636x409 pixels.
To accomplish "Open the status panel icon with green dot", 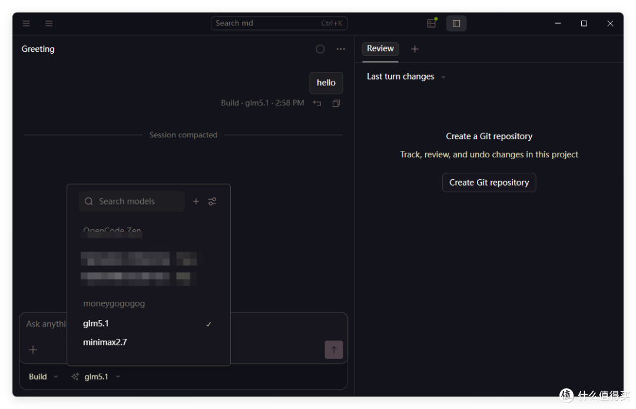I will 432,23.
